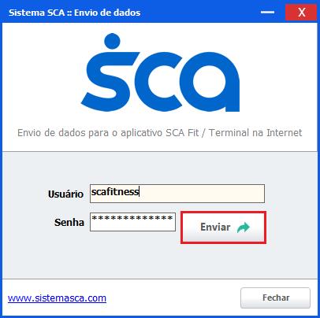Open the www.sistemasca.com link

[57, 298]
